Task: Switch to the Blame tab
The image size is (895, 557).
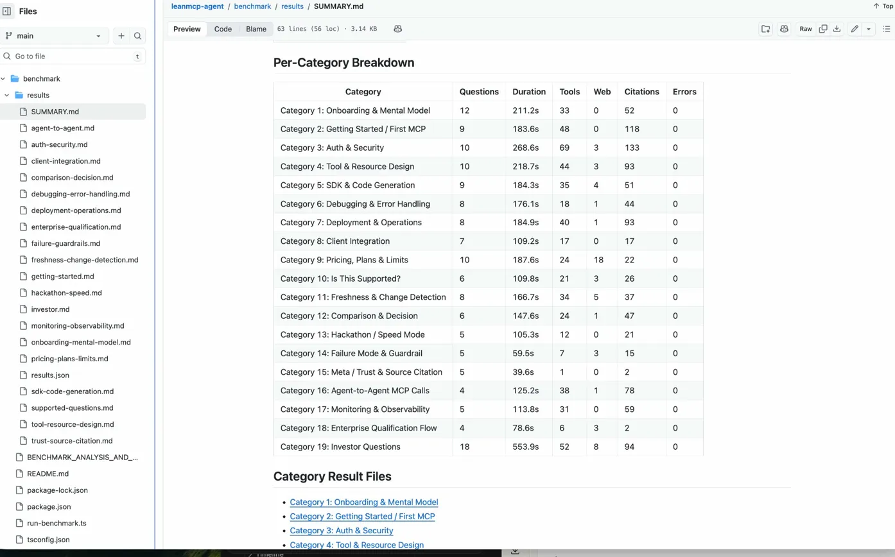Action: pyautogui.click(x=256, y=29)
